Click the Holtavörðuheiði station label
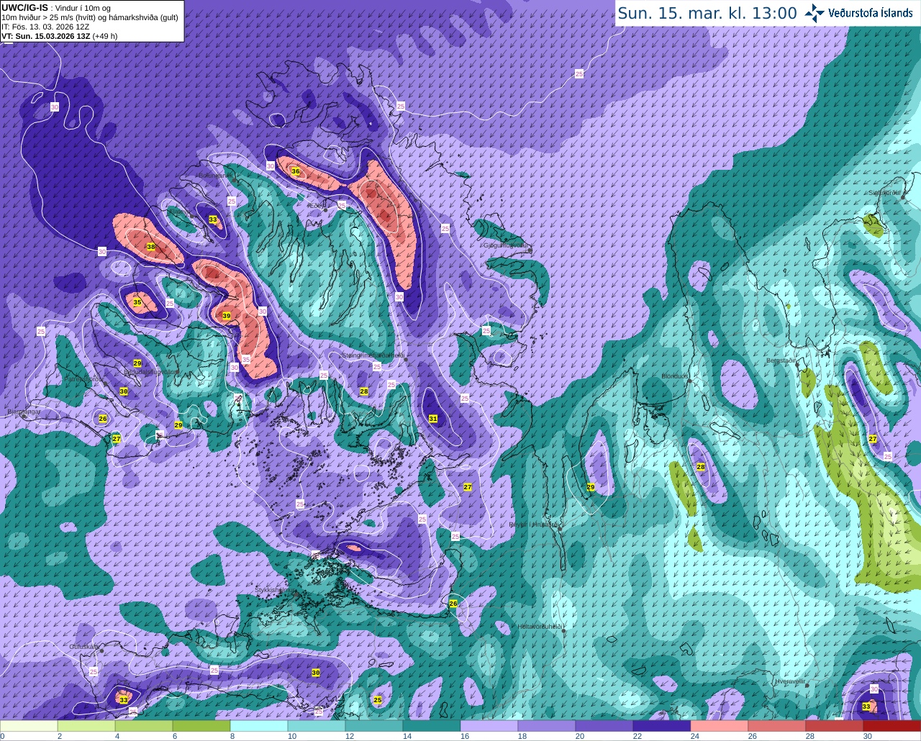The image size is (921, 741). point(540,627)
